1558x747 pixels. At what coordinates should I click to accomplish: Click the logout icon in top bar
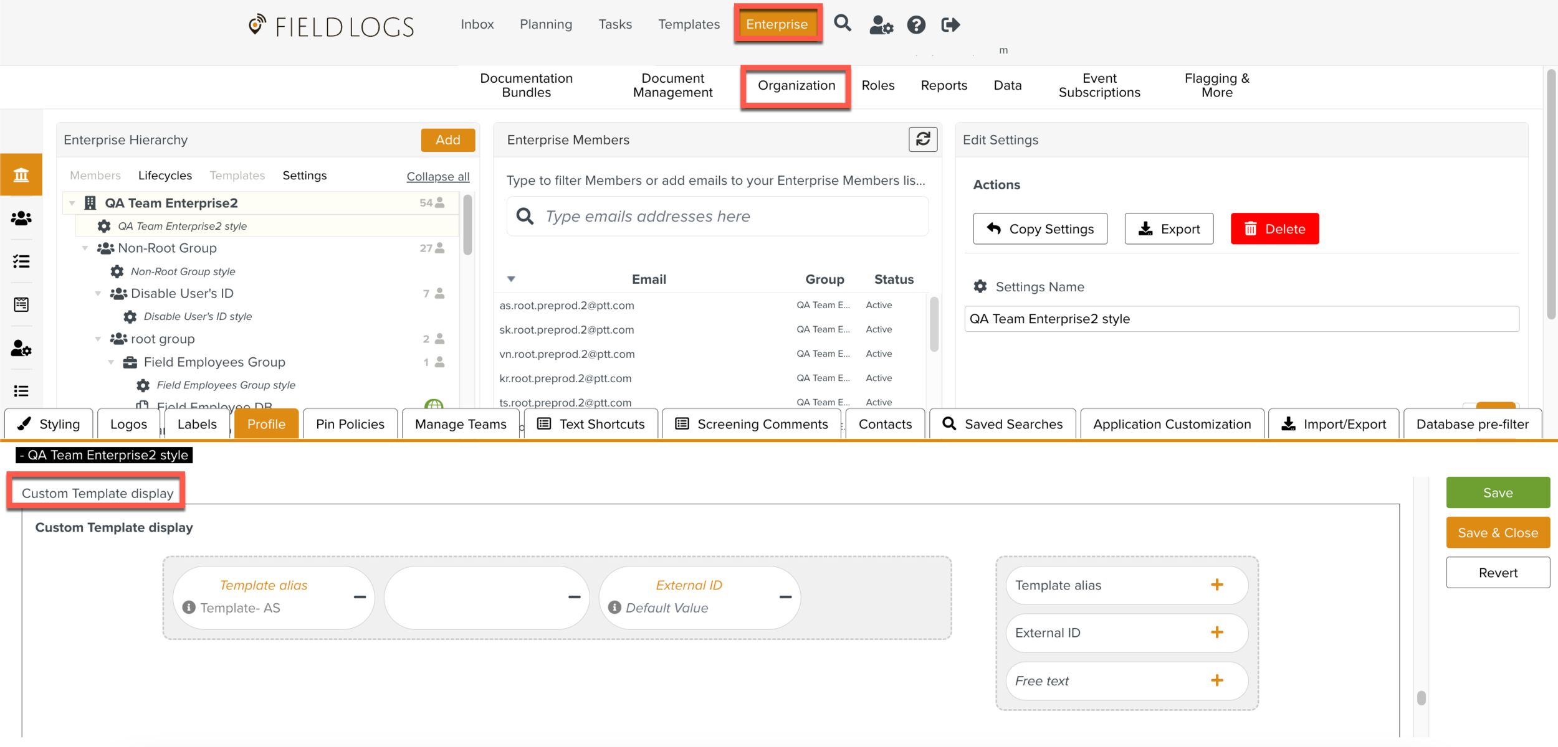coord(950,25)
